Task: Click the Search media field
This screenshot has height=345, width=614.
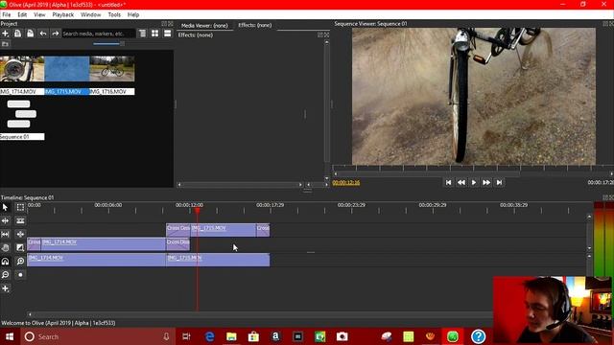Action: [99, 34]
